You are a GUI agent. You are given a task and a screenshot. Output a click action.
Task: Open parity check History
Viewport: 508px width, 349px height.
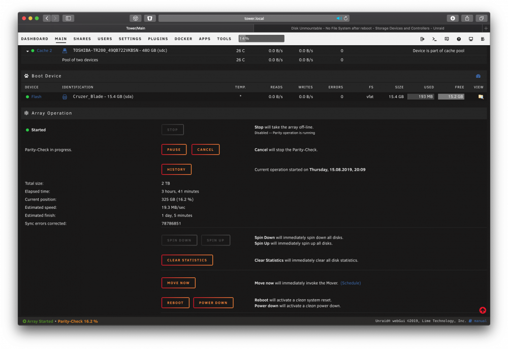pyautogui.click(x=176, y=170)
